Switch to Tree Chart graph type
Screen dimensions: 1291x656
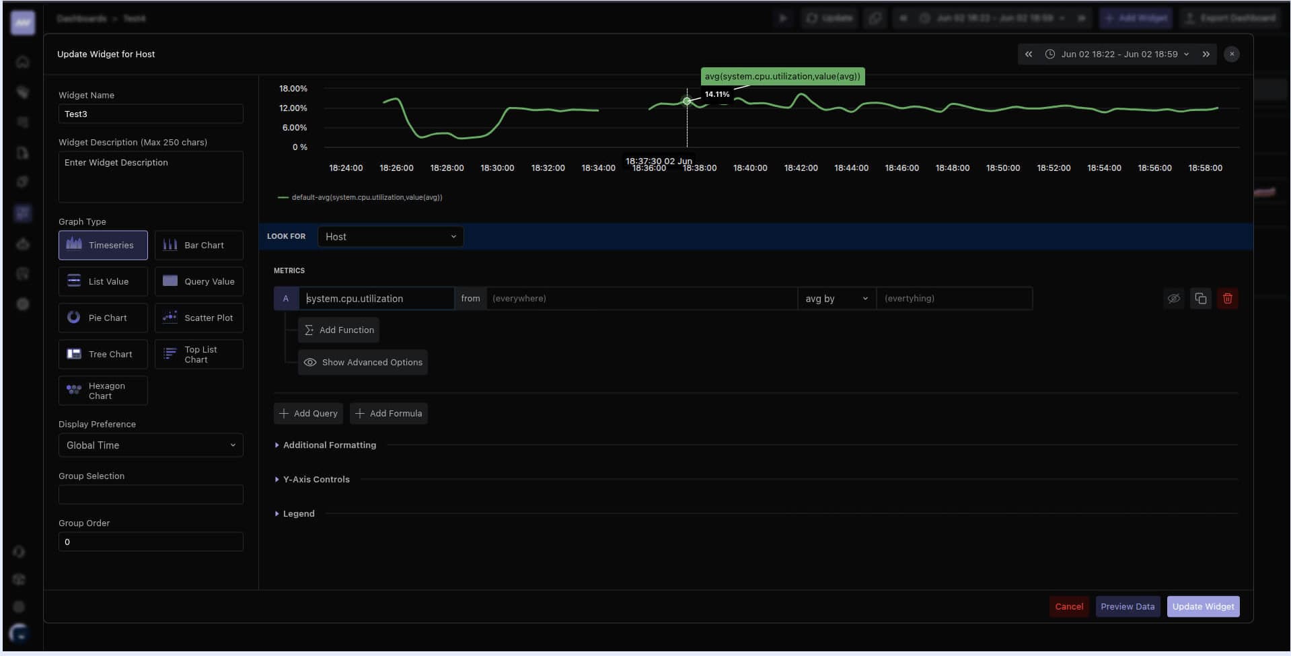tap(103, 354)
